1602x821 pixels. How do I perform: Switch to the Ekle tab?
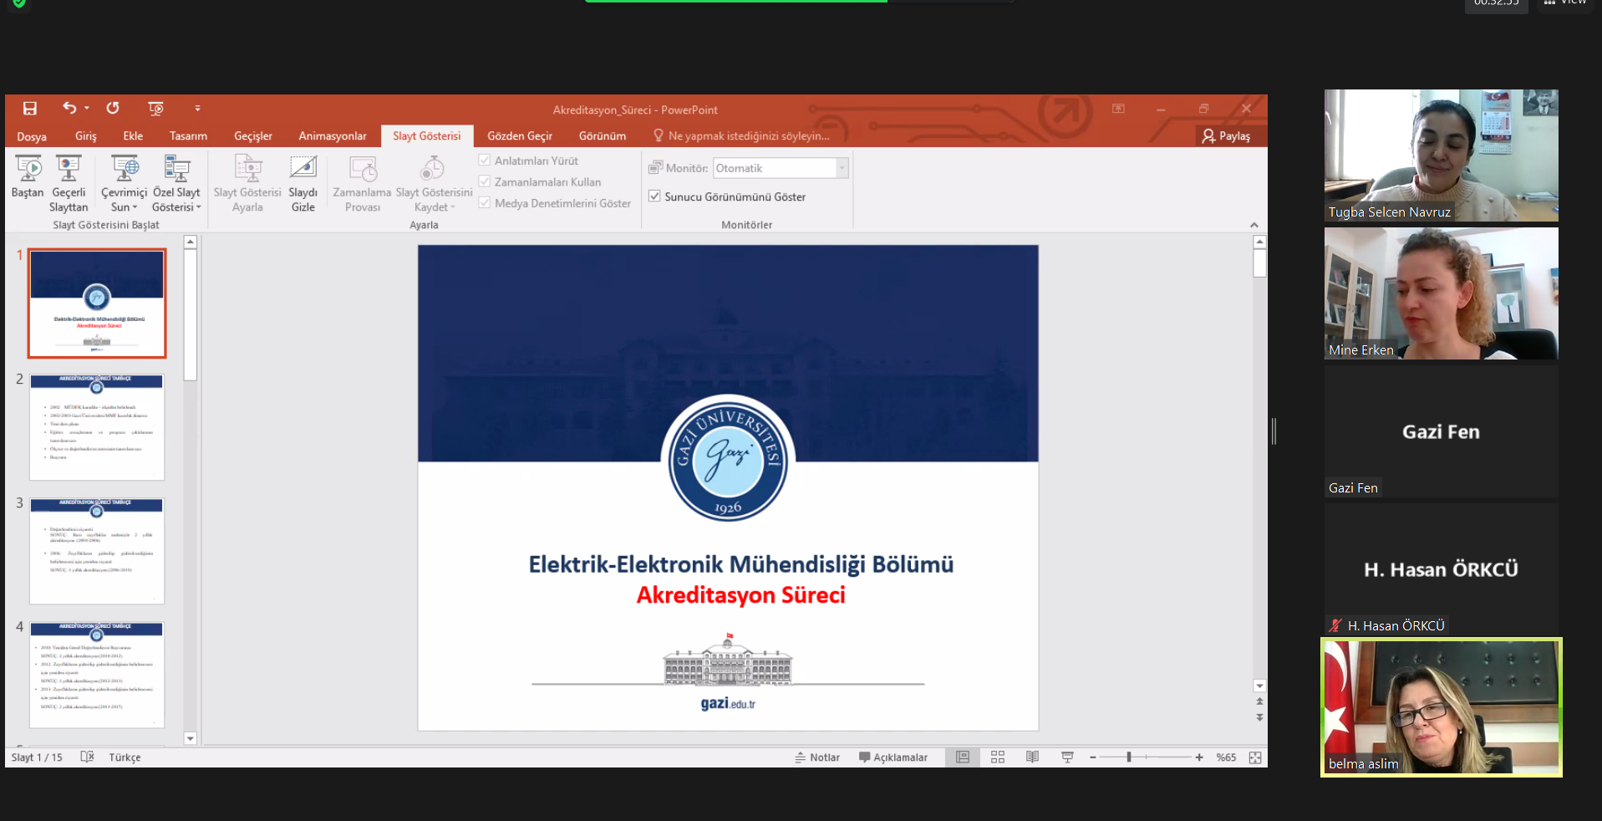(133, 136)
